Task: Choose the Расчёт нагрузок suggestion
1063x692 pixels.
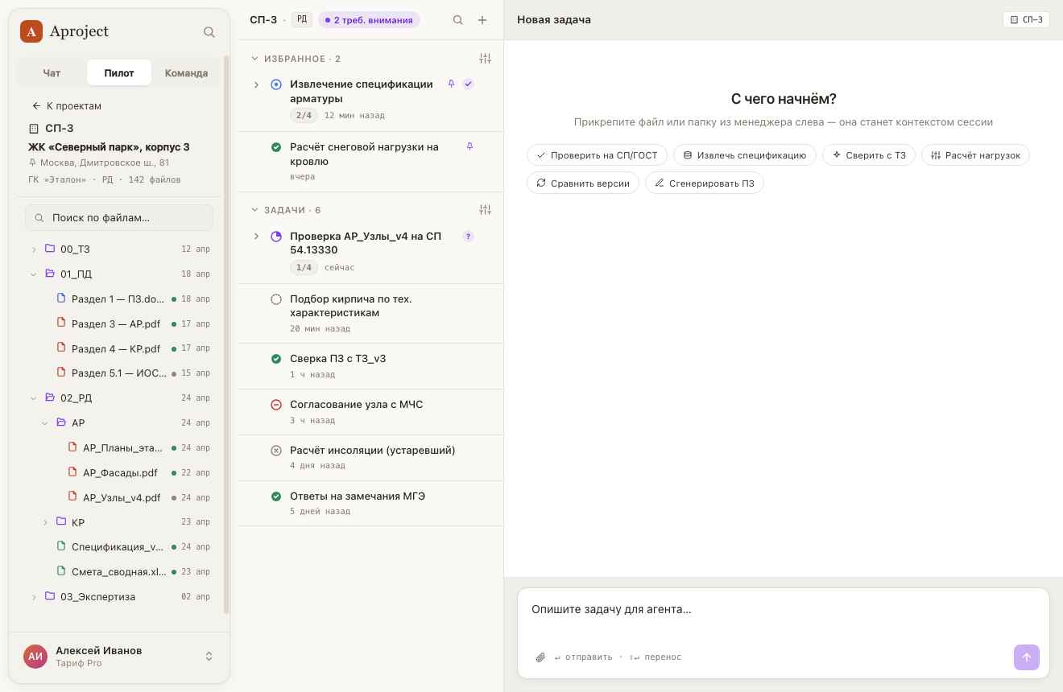Action: click(975, 155)
